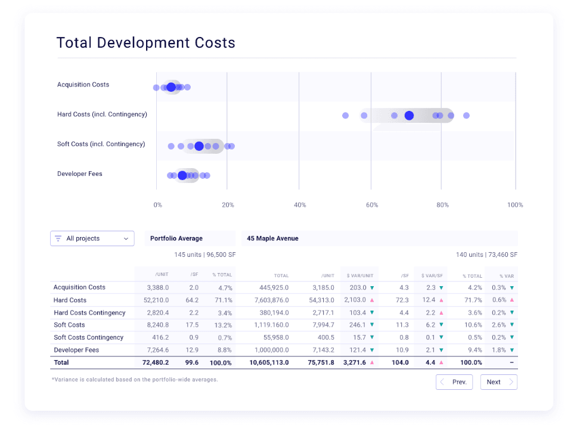Select the large Hard Costs average dot

tap(409, 116)
